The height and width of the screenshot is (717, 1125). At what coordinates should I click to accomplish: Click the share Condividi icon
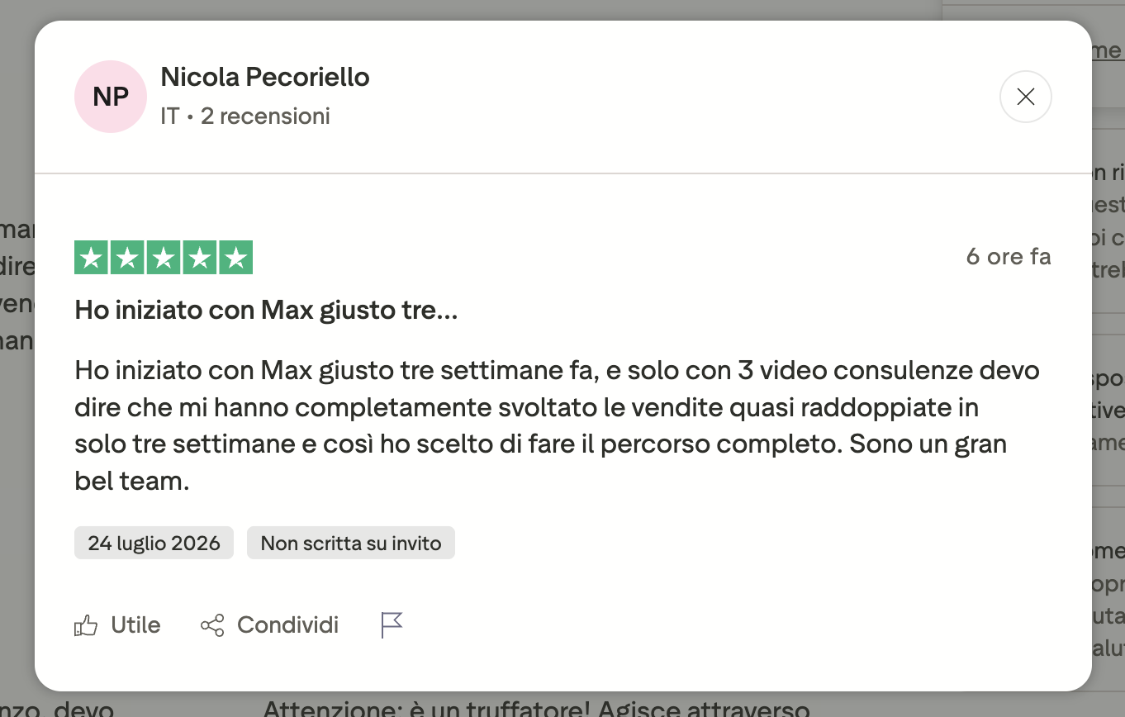pyautogui.click(x=212, y=625)
